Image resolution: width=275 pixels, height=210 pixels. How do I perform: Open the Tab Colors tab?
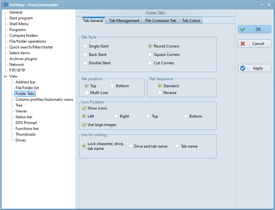coord(191,21)
